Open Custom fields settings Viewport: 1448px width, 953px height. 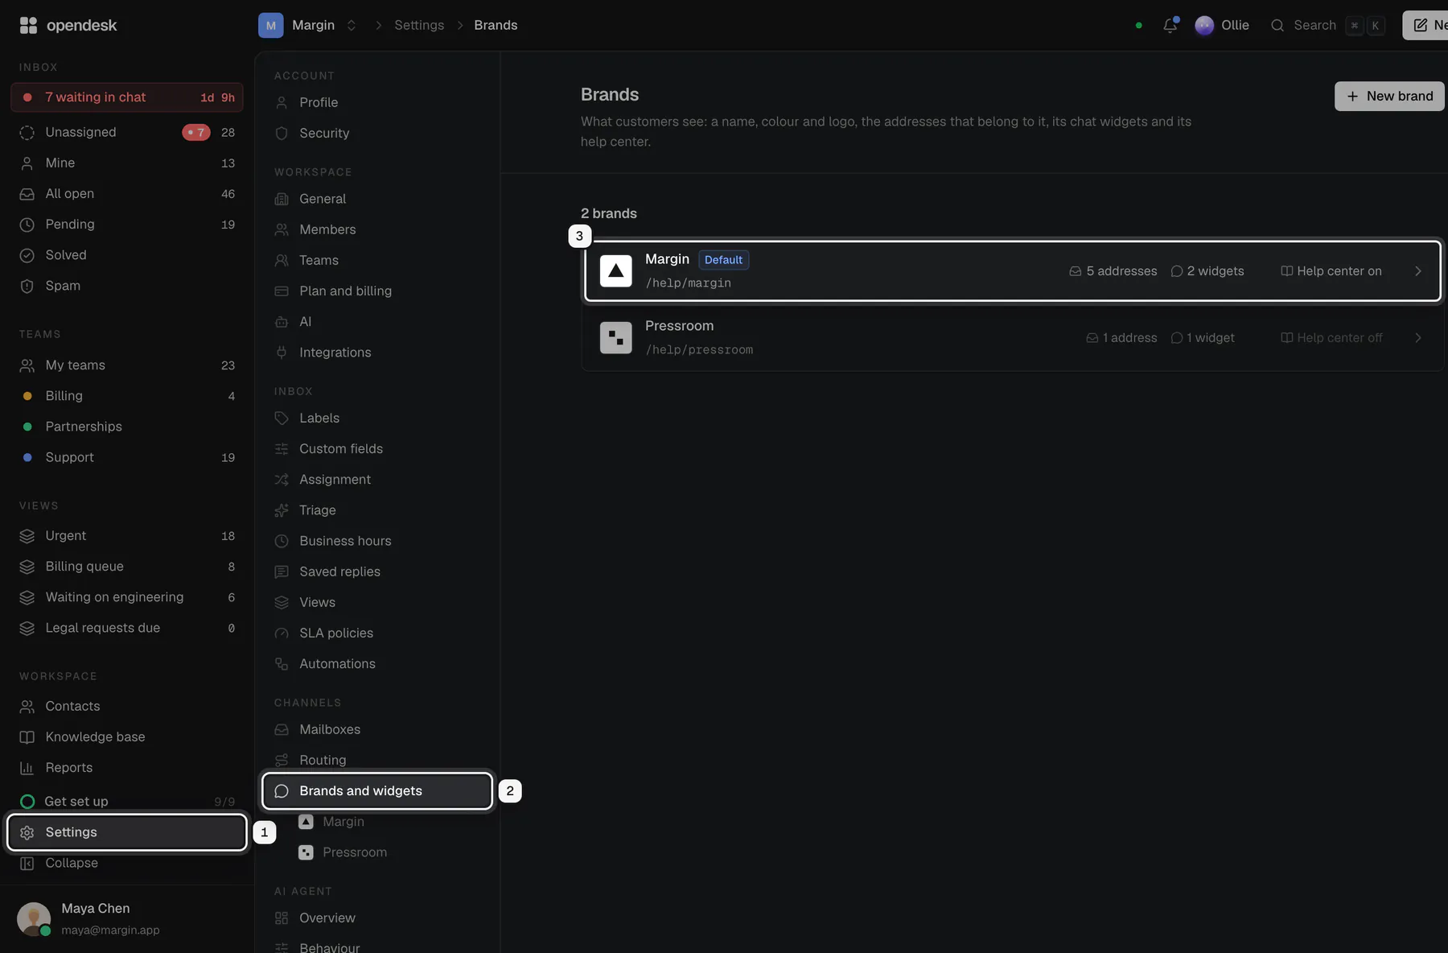(x=376, y=448)
